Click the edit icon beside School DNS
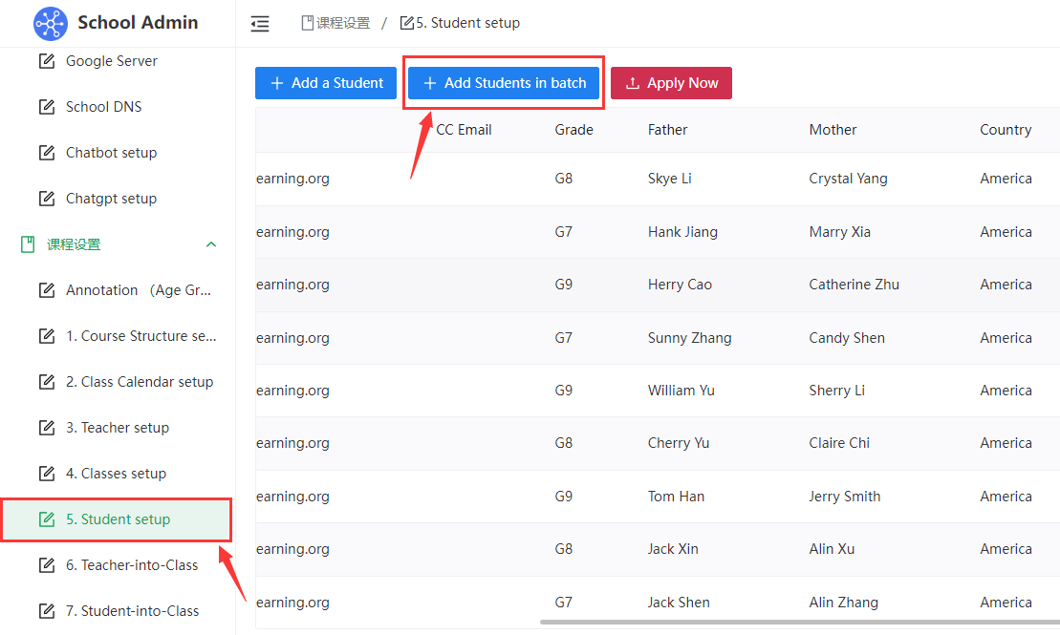 (x=46, y=107)
